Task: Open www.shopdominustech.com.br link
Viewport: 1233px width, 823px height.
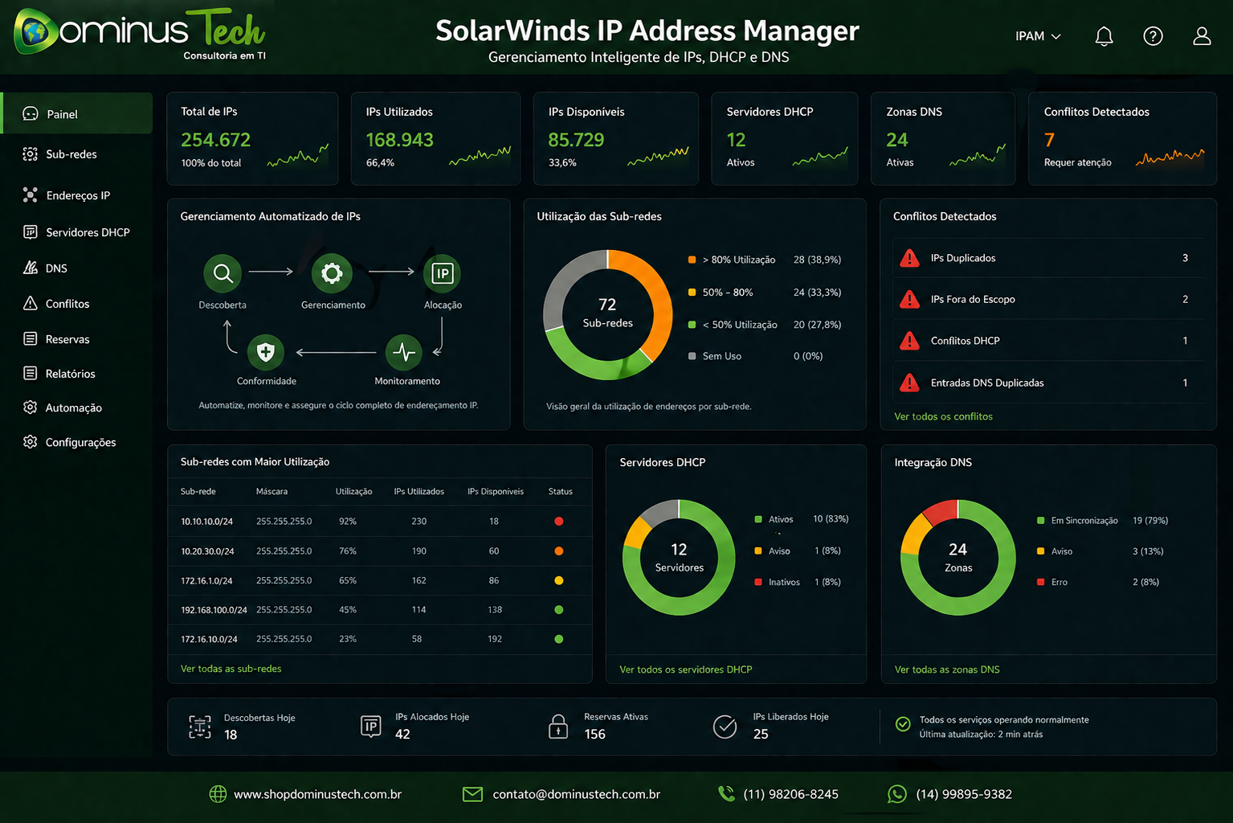Action: pos(317,794)
